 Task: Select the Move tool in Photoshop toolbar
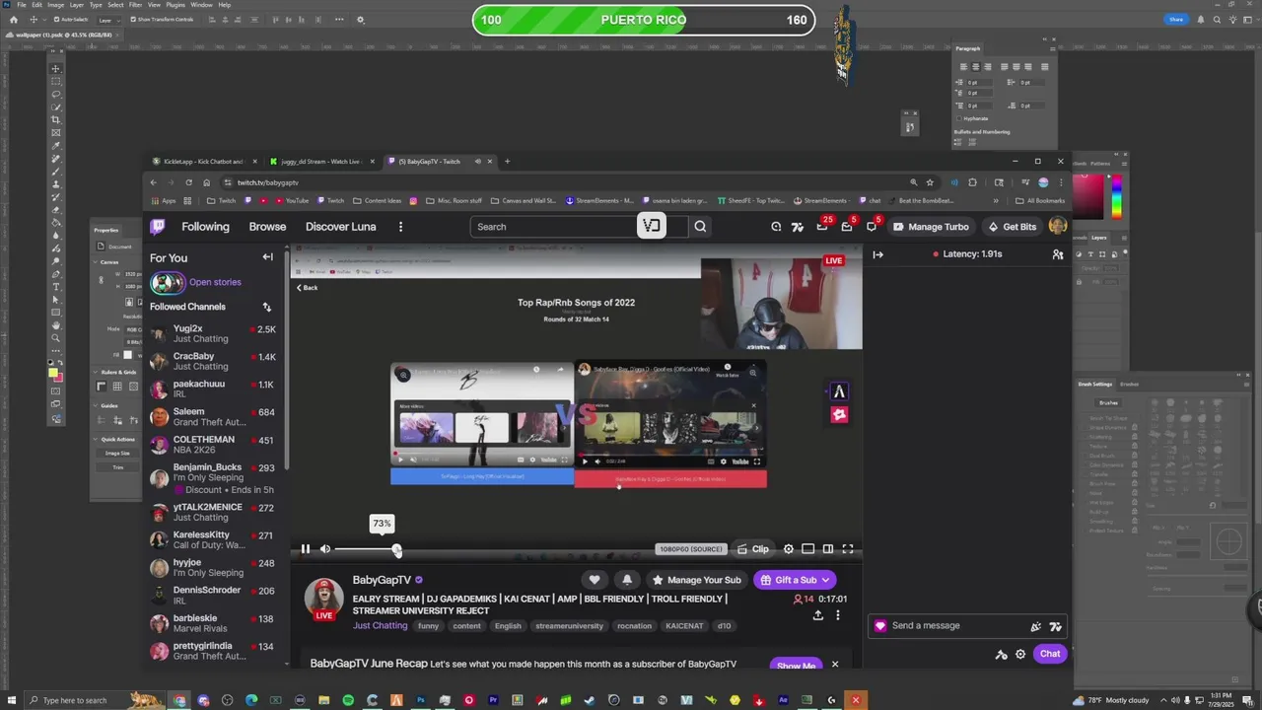55,68
